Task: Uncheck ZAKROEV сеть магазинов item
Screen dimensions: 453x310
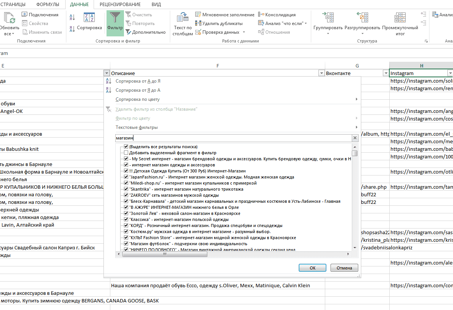Action: pos(126,195)
